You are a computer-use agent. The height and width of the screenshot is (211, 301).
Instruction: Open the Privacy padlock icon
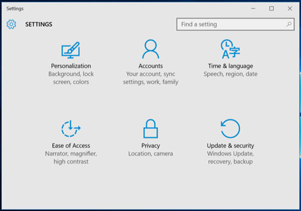151,128
